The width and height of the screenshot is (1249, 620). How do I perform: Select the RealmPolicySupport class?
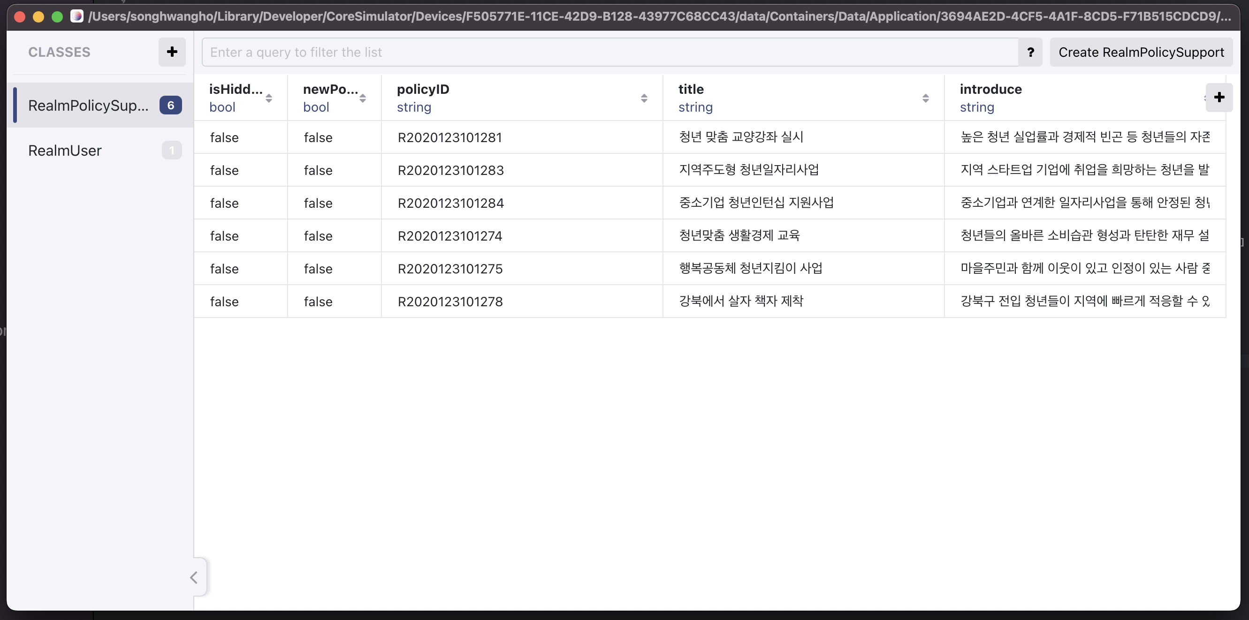[88, 105]
